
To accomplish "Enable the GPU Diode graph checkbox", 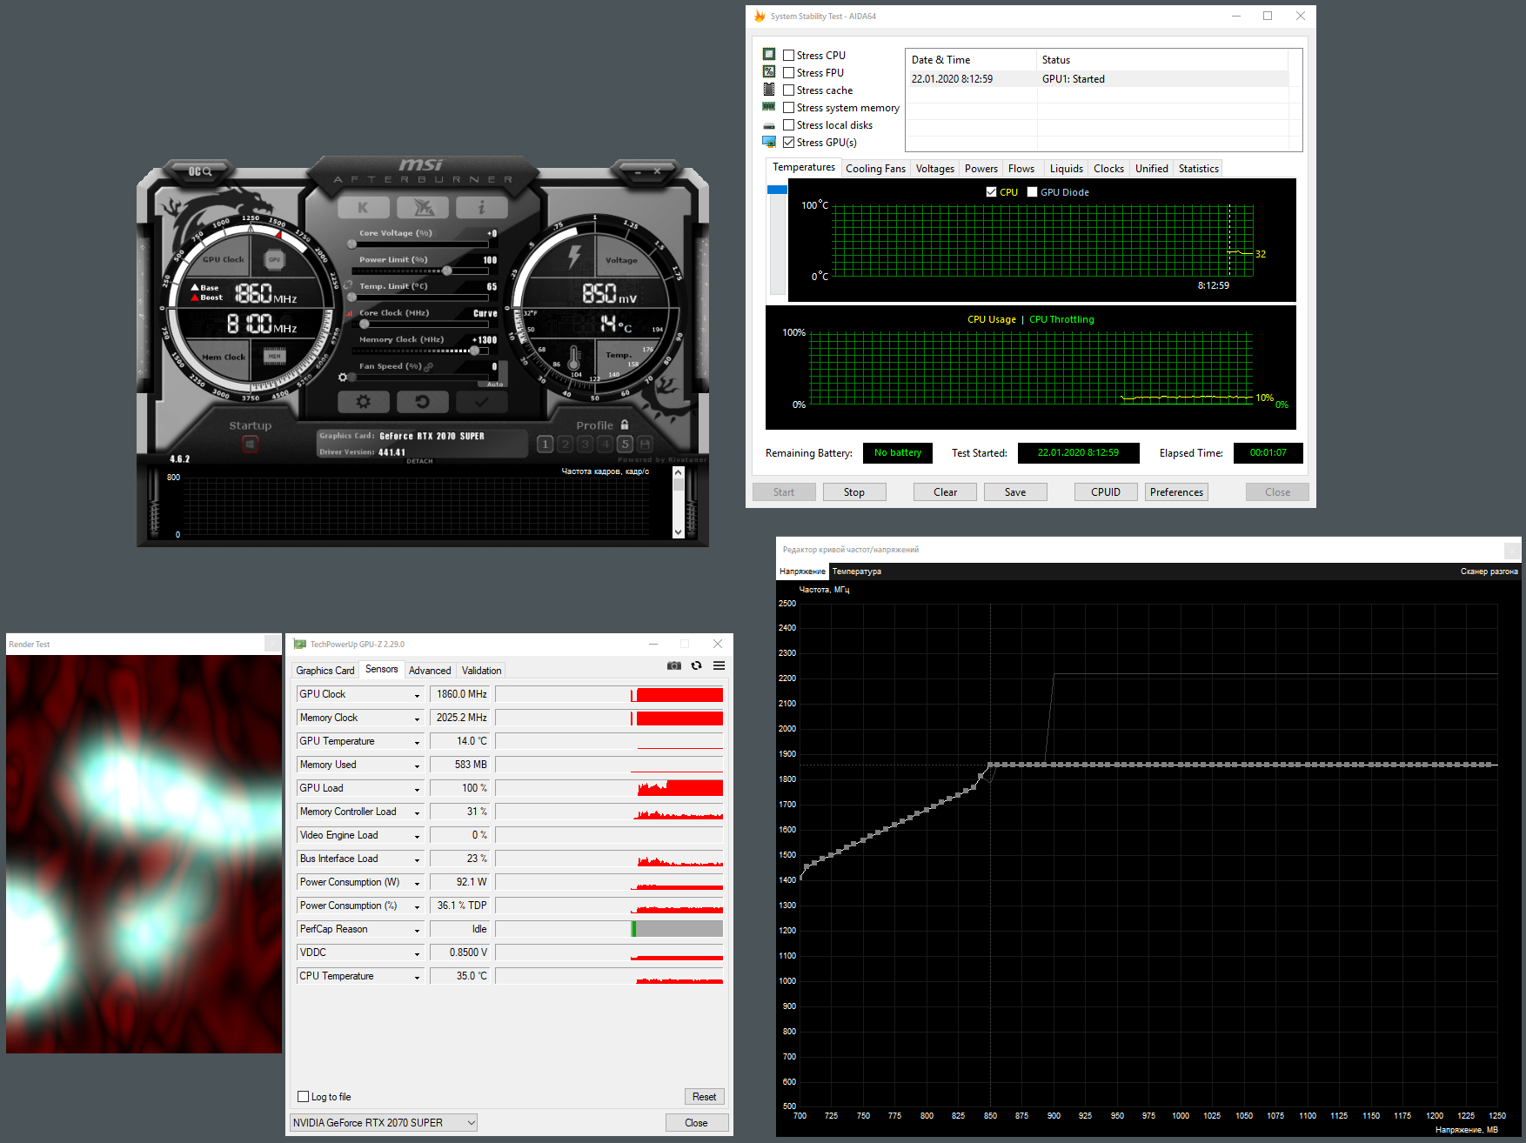I will click(x=1032, y=192).
